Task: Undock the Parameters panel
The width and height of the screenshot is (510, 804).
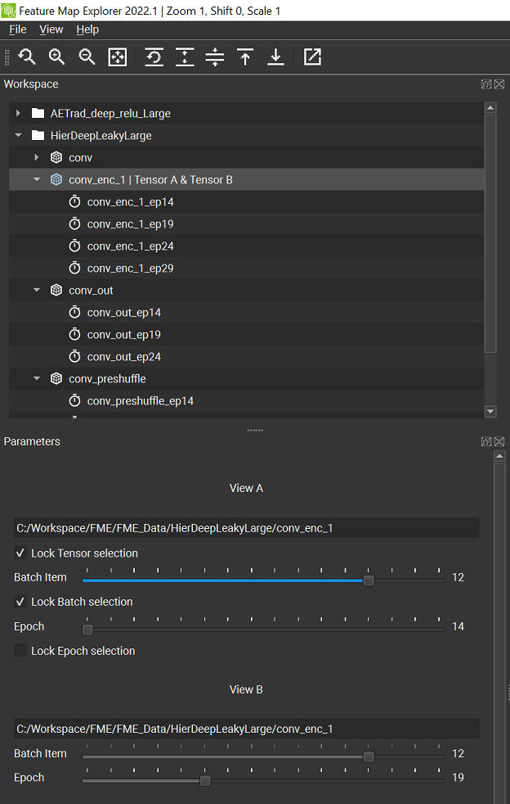Action: [x=486, y=441]
